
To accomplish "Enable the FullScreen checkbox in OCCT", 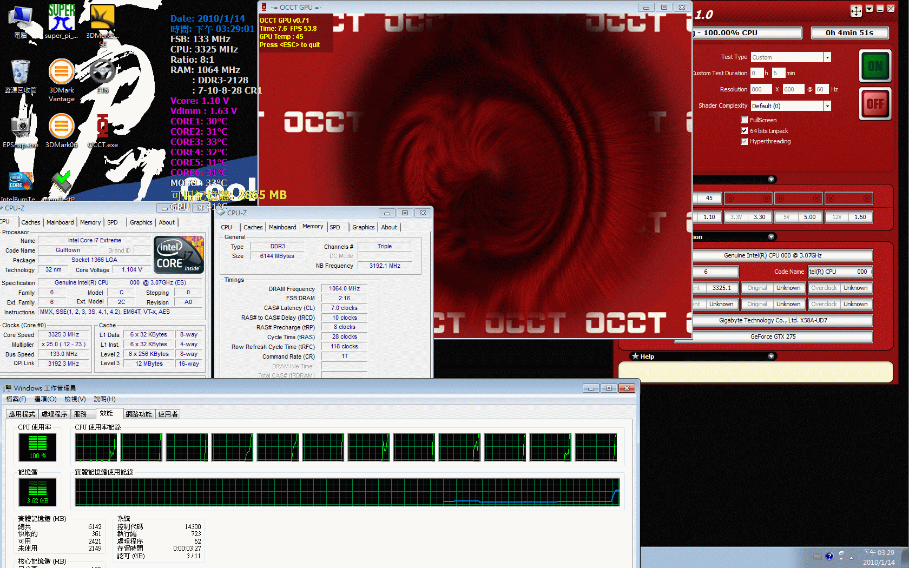I will 745,120.
